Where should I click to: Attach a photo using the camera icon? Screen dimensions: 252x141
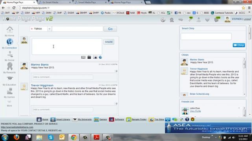tap(95, 57)
